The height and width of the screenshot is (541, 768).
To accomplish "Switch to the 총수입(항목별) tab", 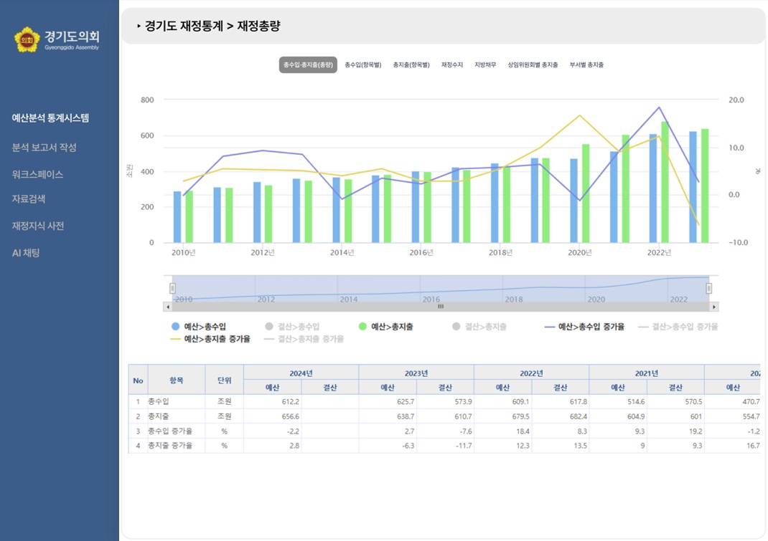I will pos(362,65).
